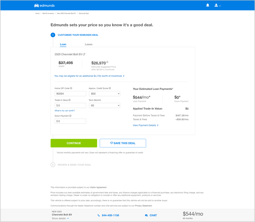Switch to the Lease tab
Viewport: 255px width, 222px height.
89,44
